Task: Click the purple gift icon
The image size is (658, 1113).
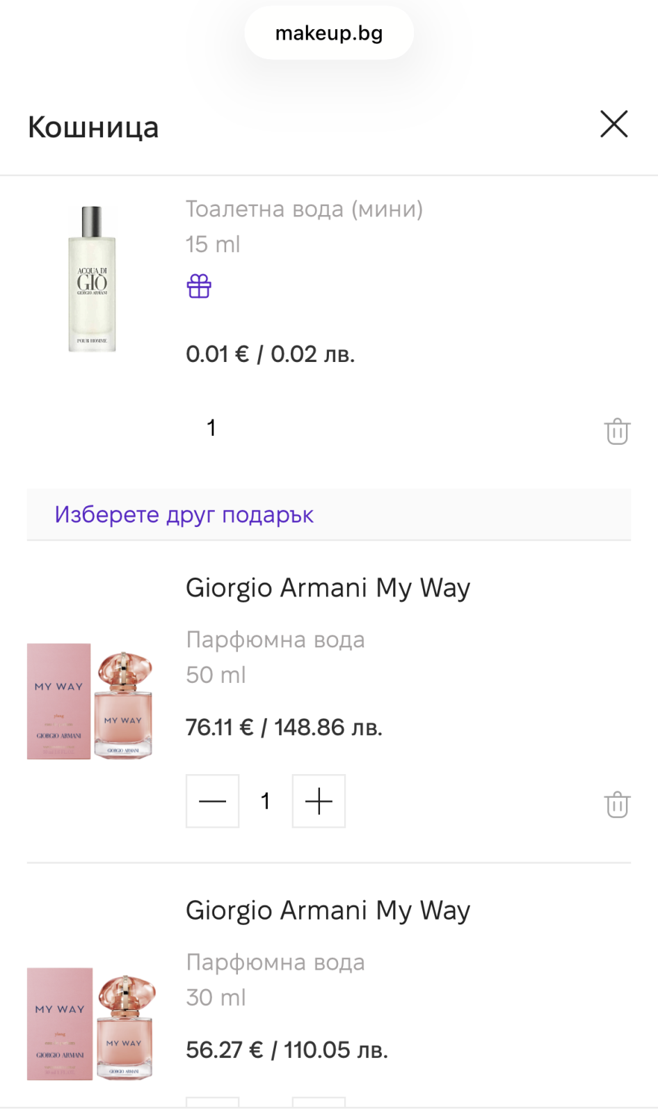Action: [199, 286]
